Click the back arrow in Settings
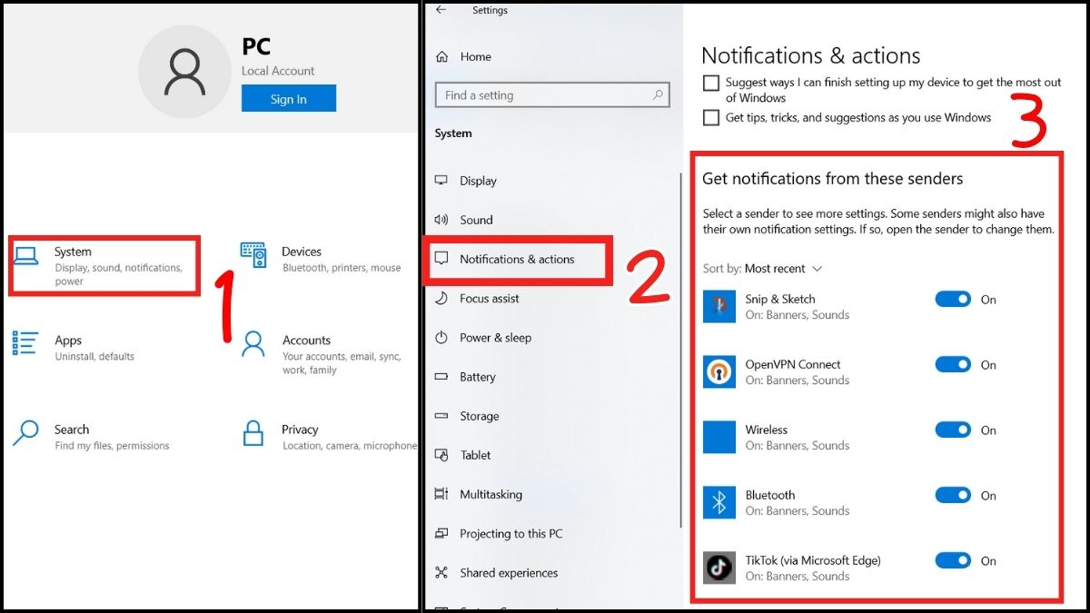The image size is (1090, 613). [441, 10]
